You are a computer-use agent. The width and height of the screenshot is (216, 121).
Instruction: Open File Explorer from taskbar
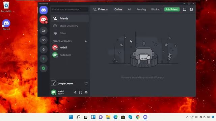[x=108, y=117]
